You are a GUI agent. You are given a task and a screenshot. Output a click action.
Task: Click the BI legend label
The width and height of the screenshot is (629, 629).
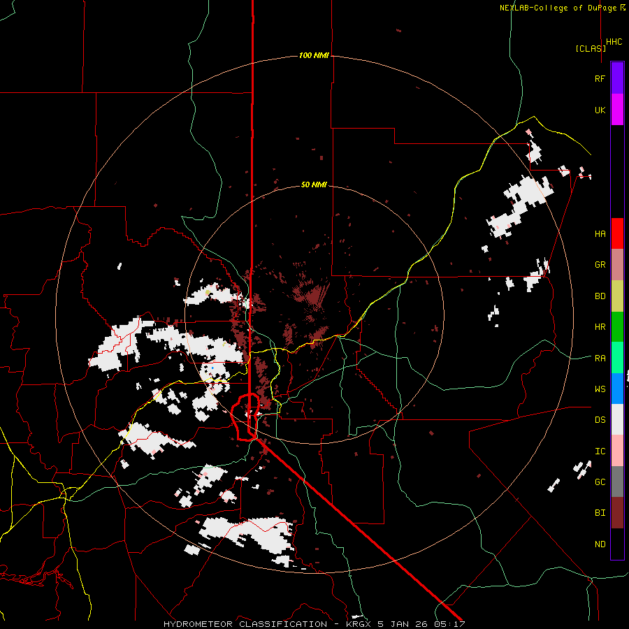600,513
